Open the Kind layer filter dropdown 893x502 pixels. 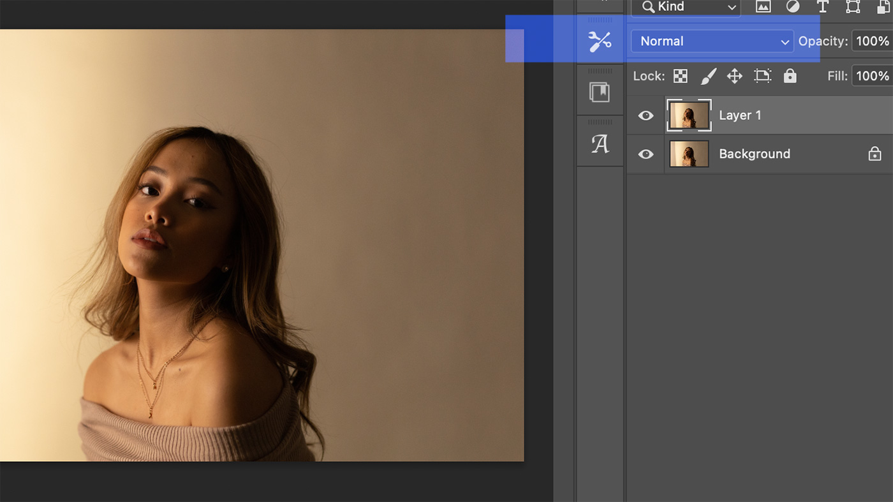tap(686, 6)
